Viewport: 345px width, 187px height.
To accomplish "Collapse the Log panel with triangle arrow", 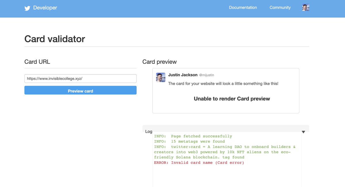I will click(303, 132).
